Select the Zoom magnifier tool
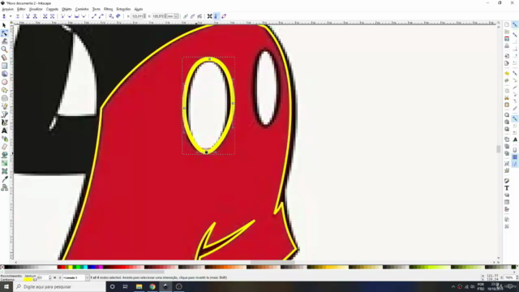519x292 pixels. [4, 49]
